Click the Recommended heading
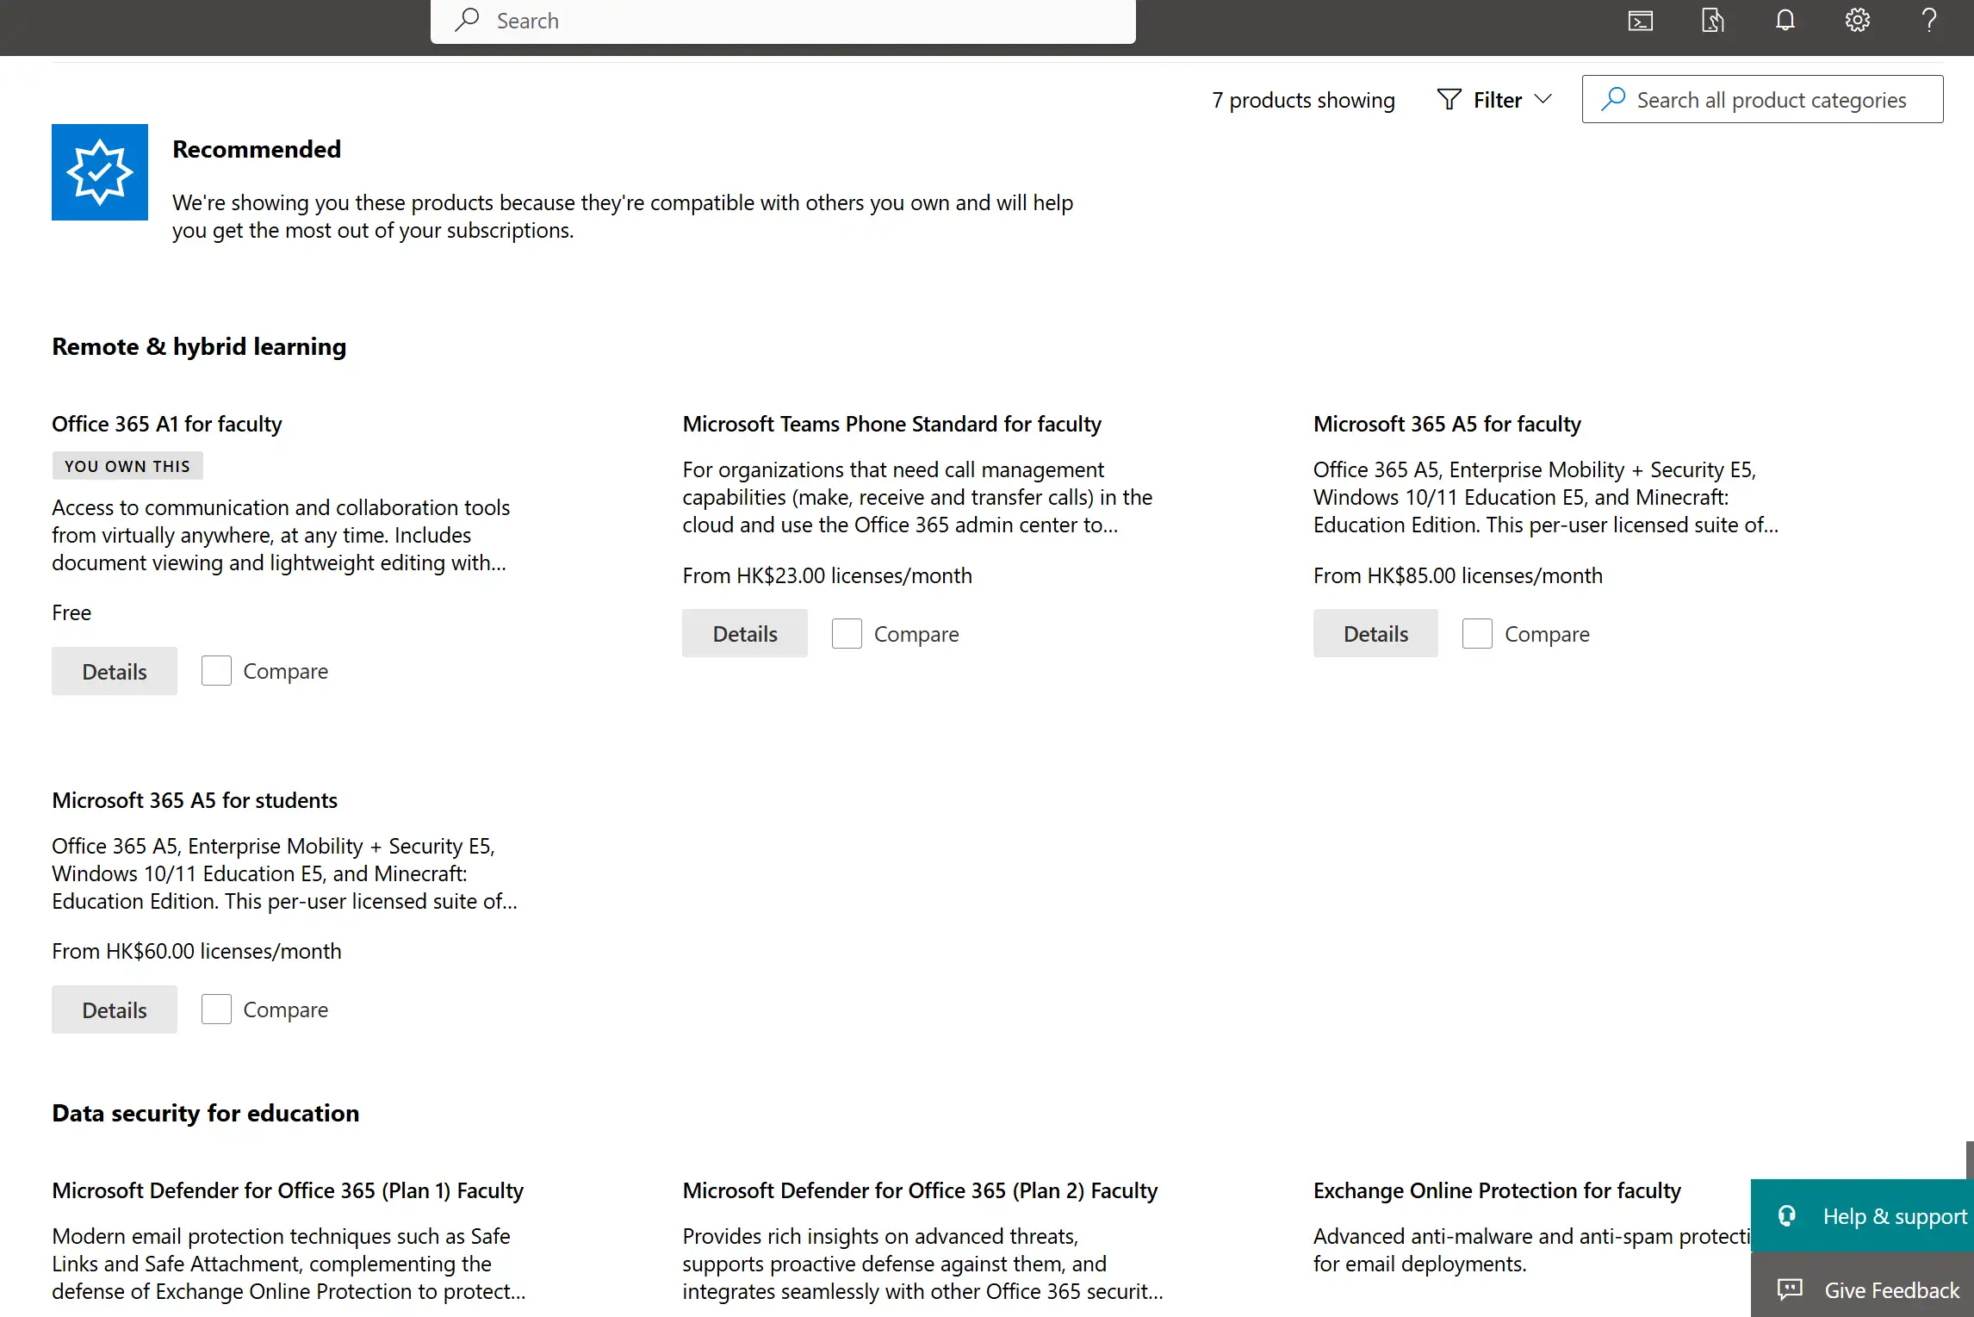 [x=257, y=149]
